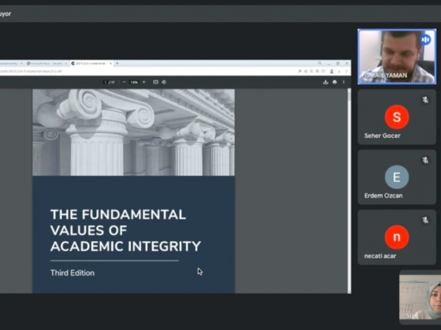
Task: Close the Microsoft browser tab
Action: click(66, 63)
